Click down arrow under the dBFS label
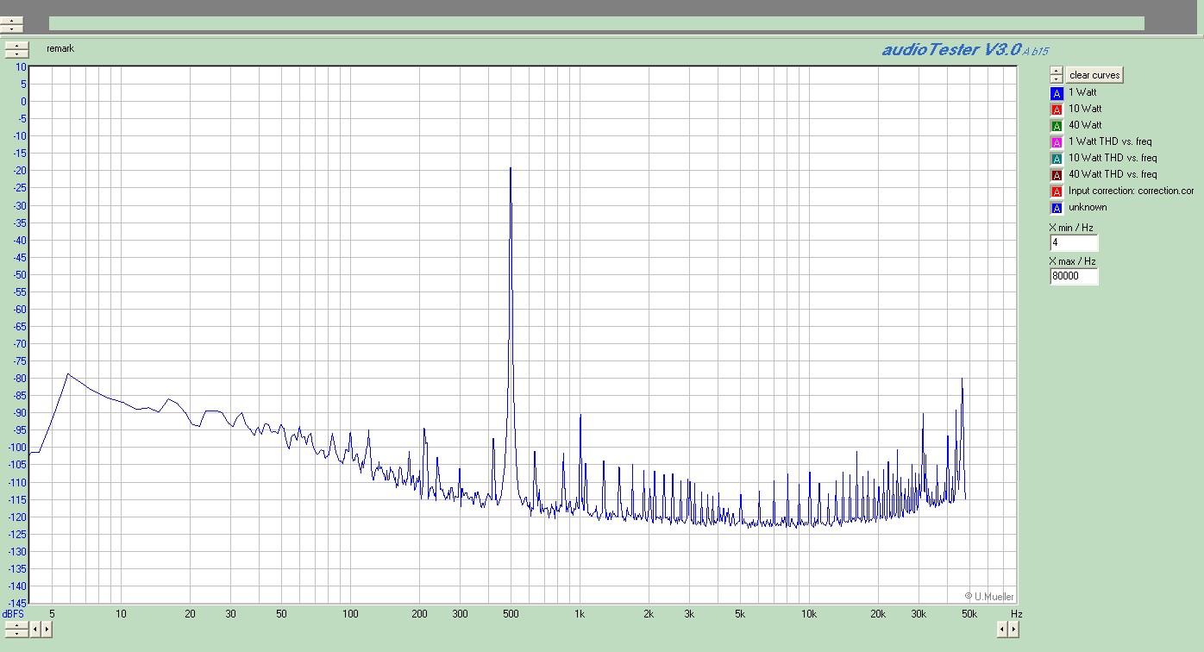 (16, 633)
